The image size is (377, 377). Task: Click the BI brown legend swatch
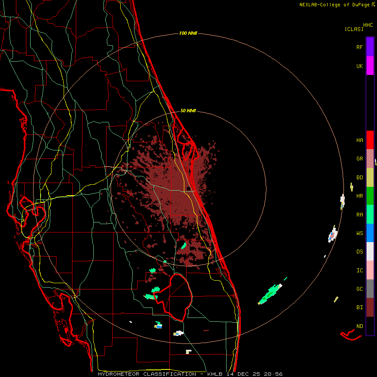370,307
